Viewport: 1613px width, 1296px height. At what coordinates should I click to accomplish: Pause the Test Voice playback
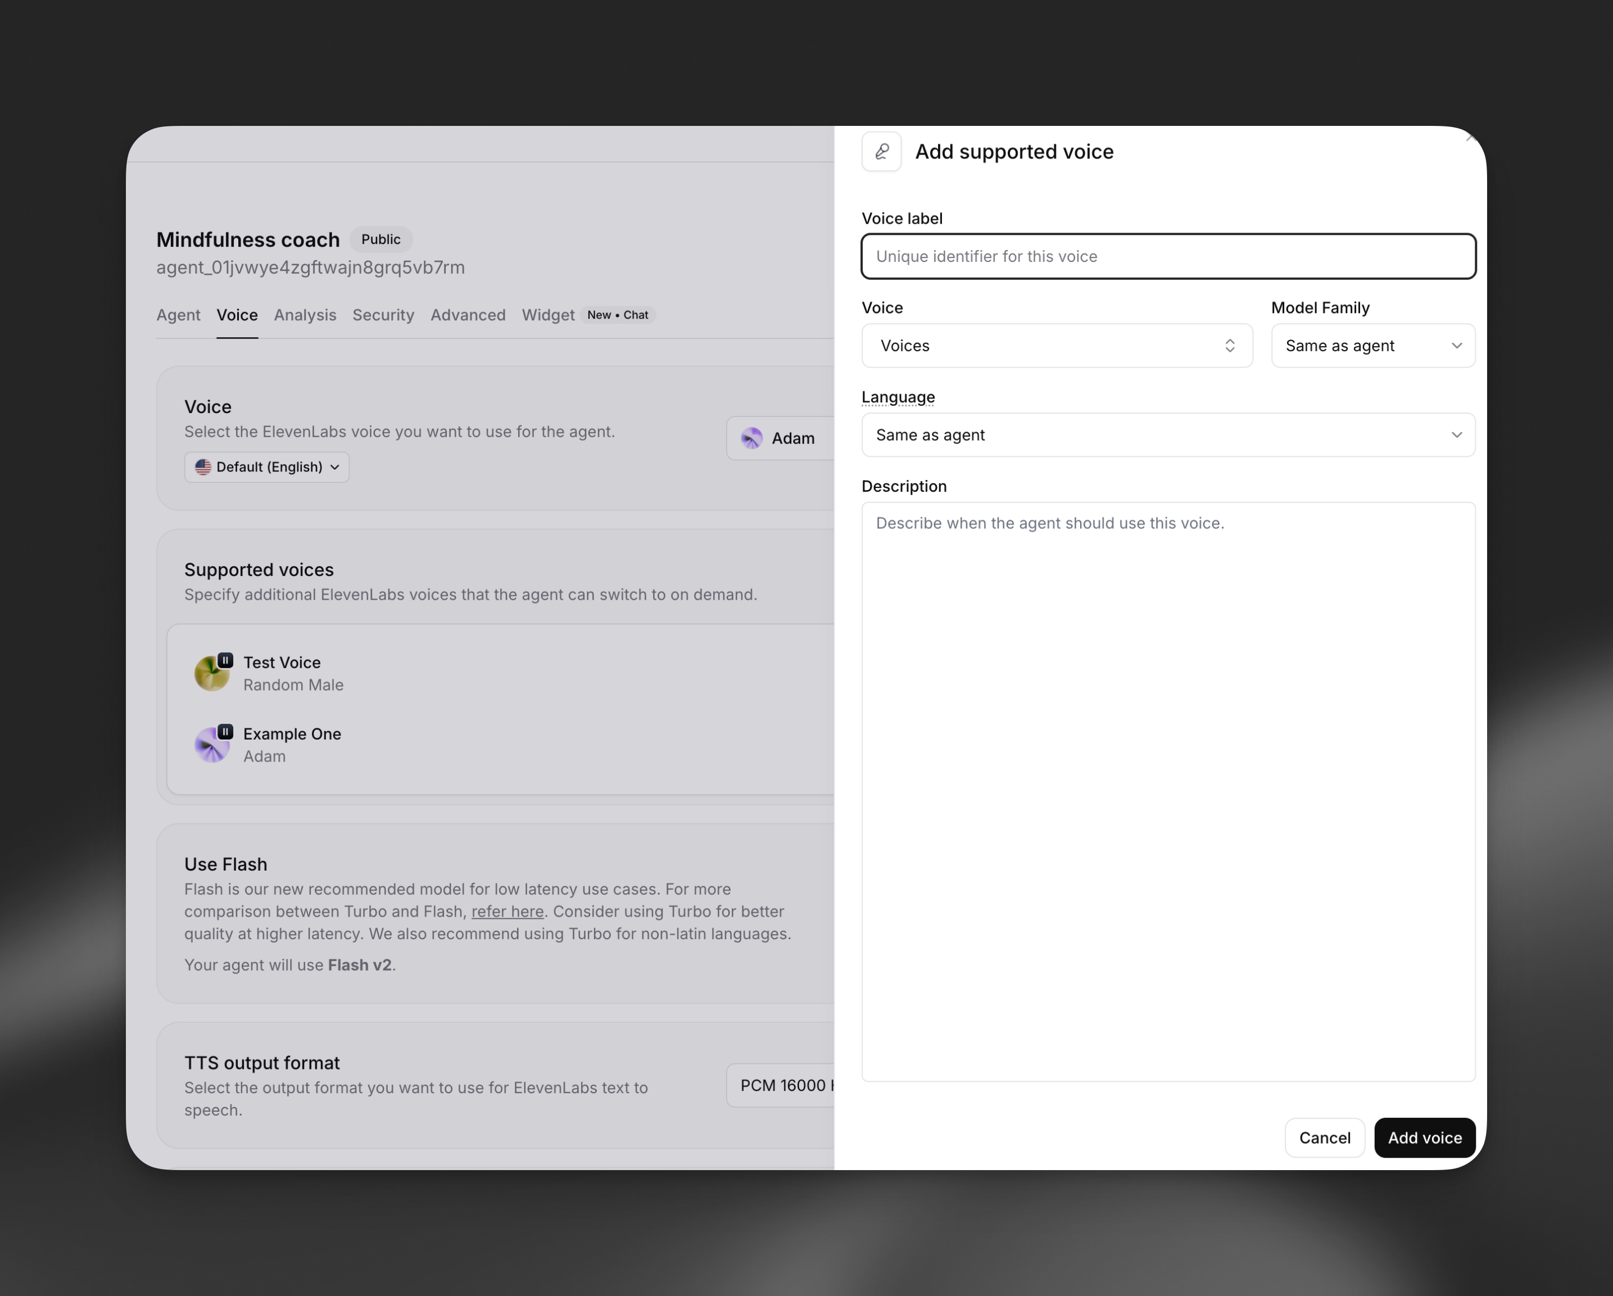224,660
